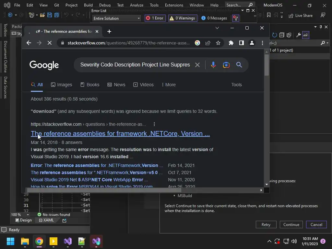
Task: Click Navigate Backward in Visual Studio
Action: [x=10, y=15]
